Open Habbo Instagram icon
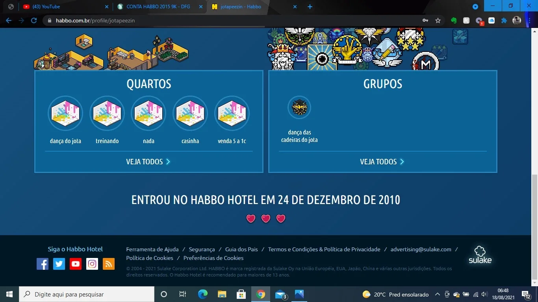Screen dimensions: 538x302 coord(92,264)
